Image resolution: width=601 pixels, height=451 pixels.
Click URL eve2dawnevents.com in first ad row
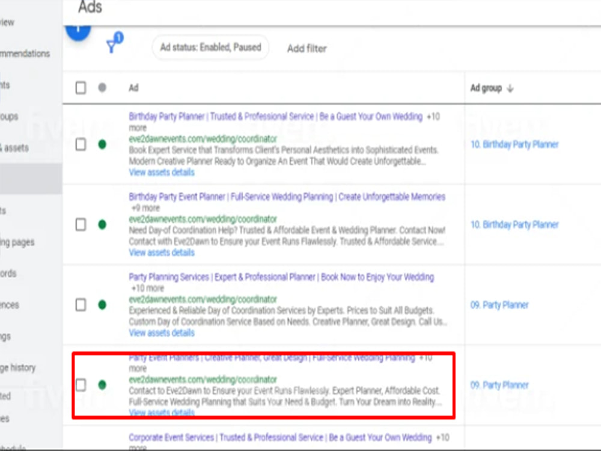203,138
